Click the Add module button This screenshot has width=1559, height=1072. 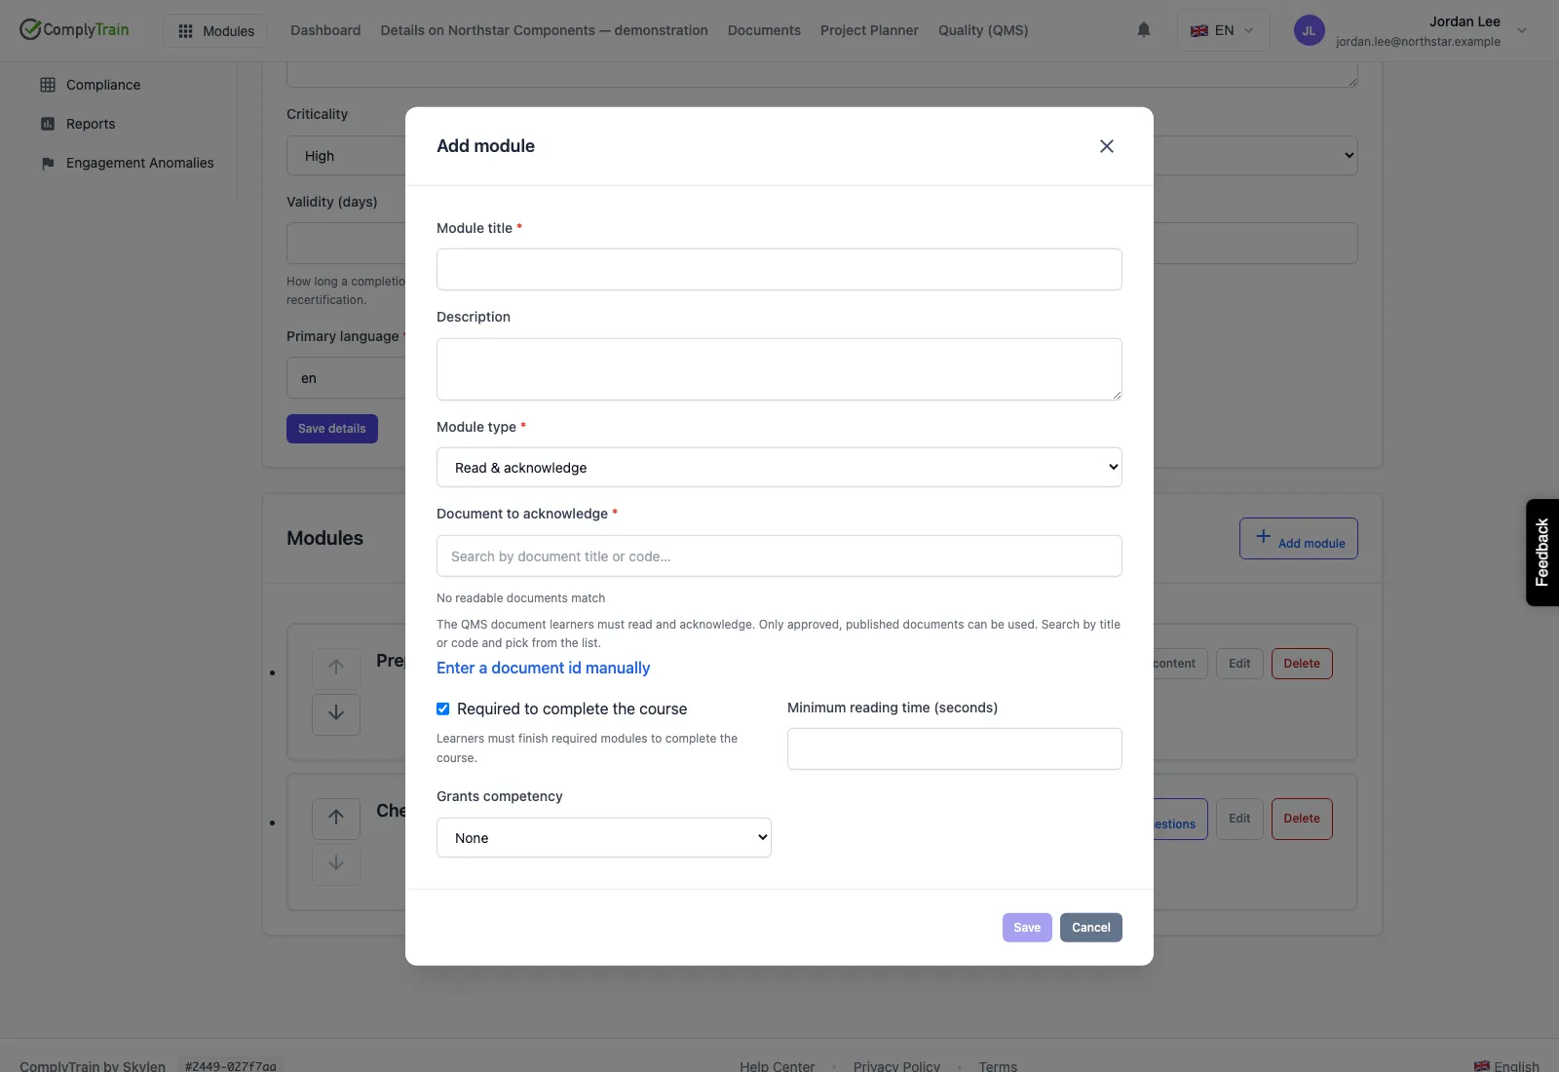point(1298,539)
